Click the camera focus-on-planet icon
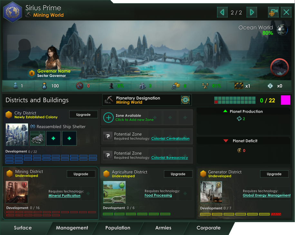 tap(273, 13)
